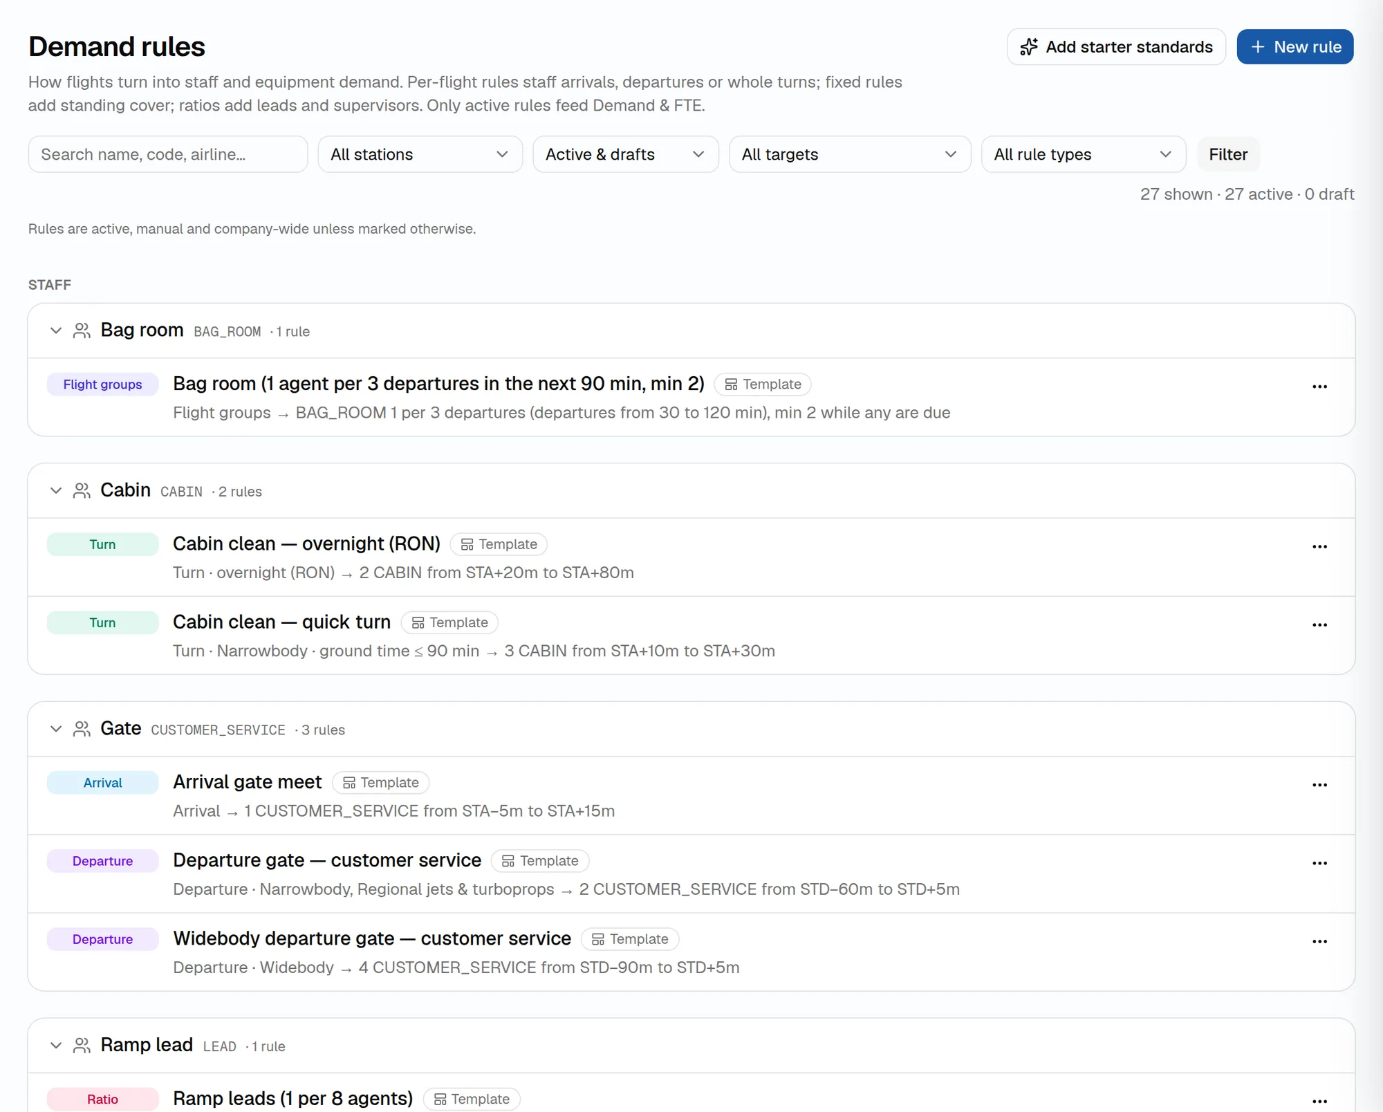Image resolution: width=1383 pixels, height=1112 pixels.
Task: Open more options for Departure gate customer service
Action: click(x=1319, y=863)
